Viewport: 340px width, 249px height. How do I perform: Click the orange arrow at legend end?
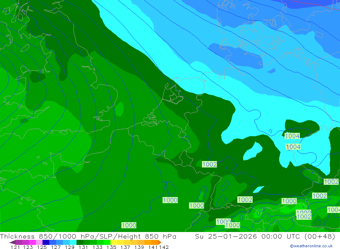(160, 242)
